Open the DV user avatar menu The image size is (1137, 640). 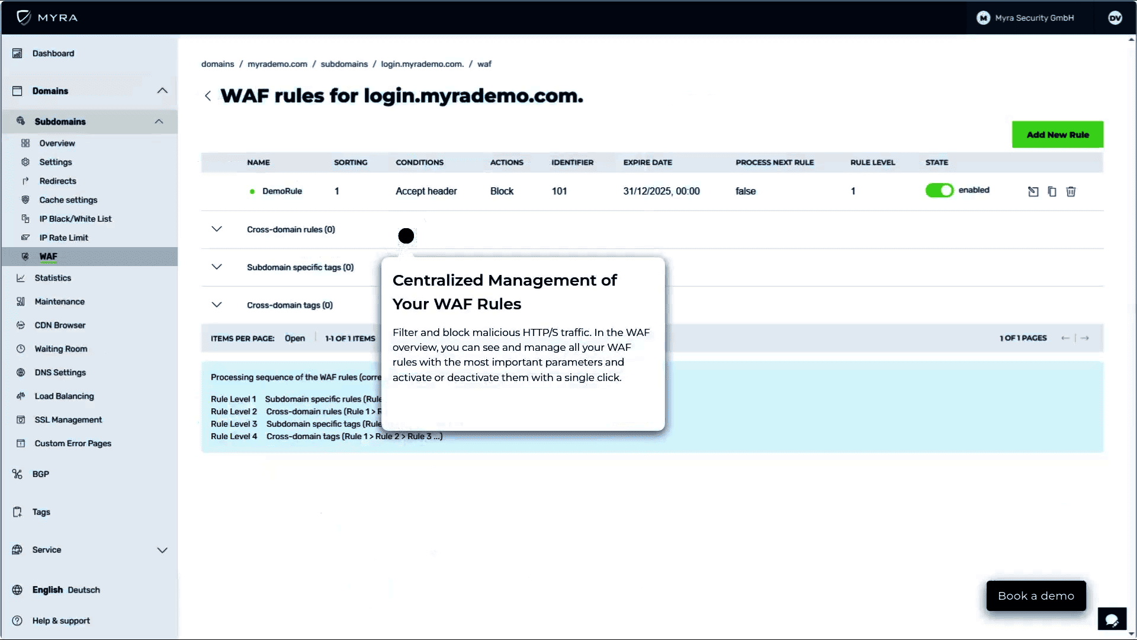tap(1114, 18)
